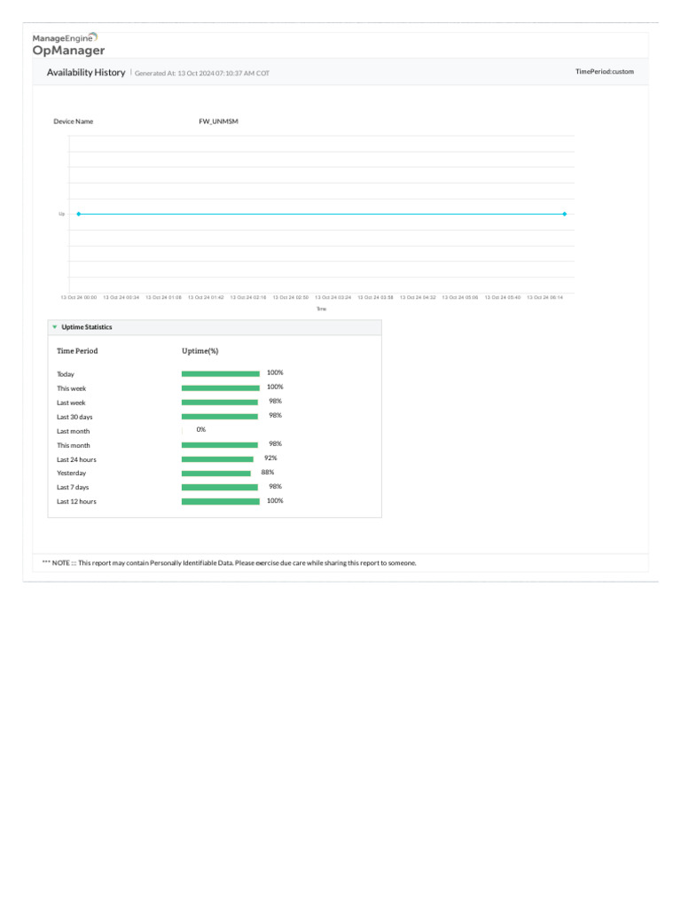Image resolution: width=681 pixels, height=908 pixels.
Task: Select the chart's starting data point
Action: coord(79,215)
